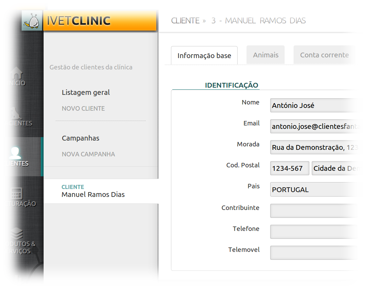
Task: Open the Conta corrente tab
Action: point(324,55)
